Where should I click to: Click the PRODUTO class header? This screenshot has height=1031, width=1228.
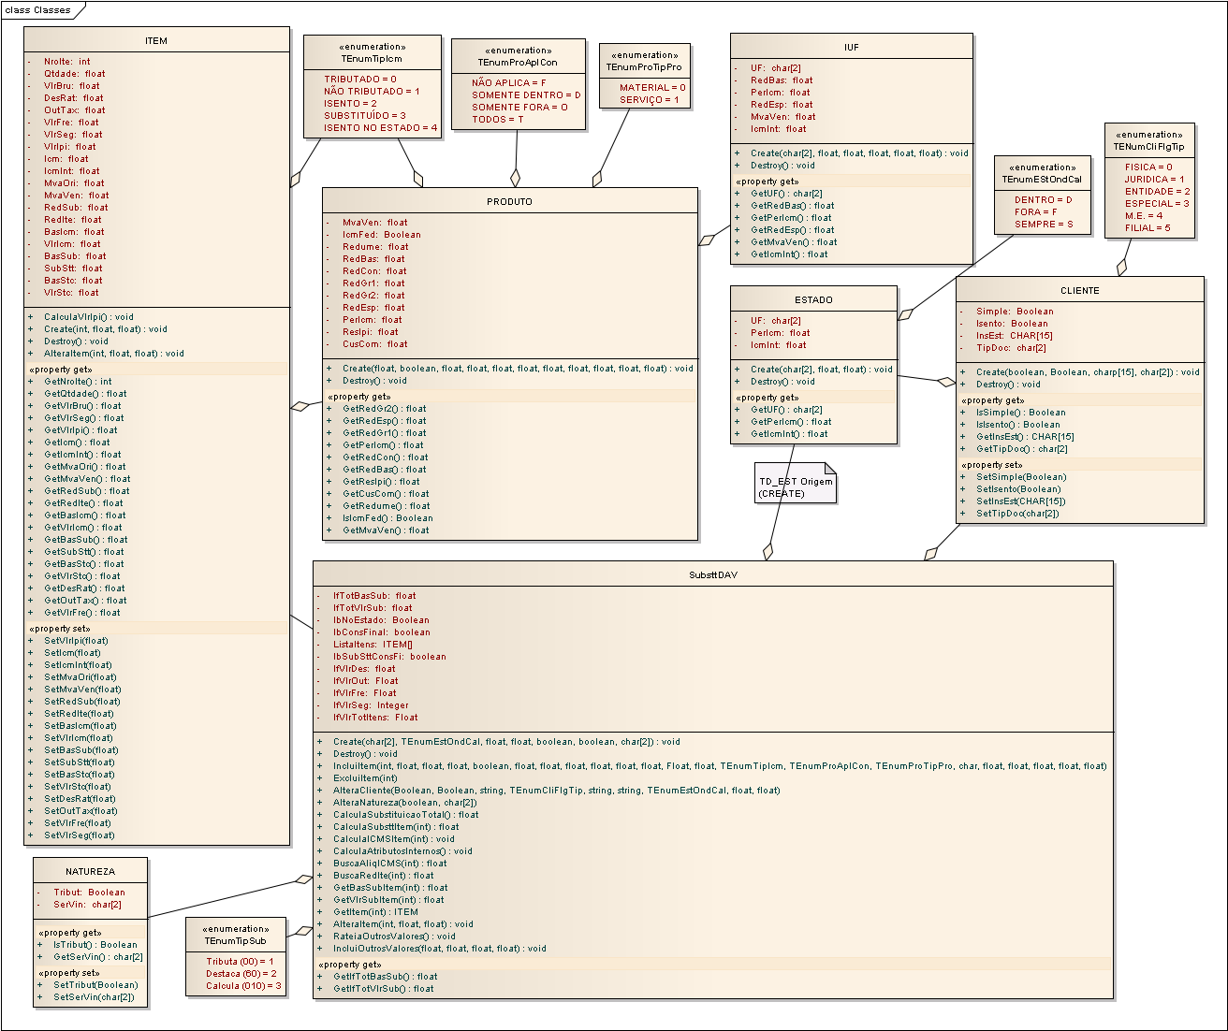pos(509,202)
